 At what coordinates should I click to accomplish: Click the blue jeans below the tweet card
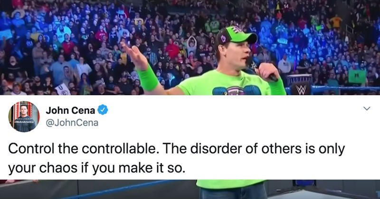tap(233, 192)
